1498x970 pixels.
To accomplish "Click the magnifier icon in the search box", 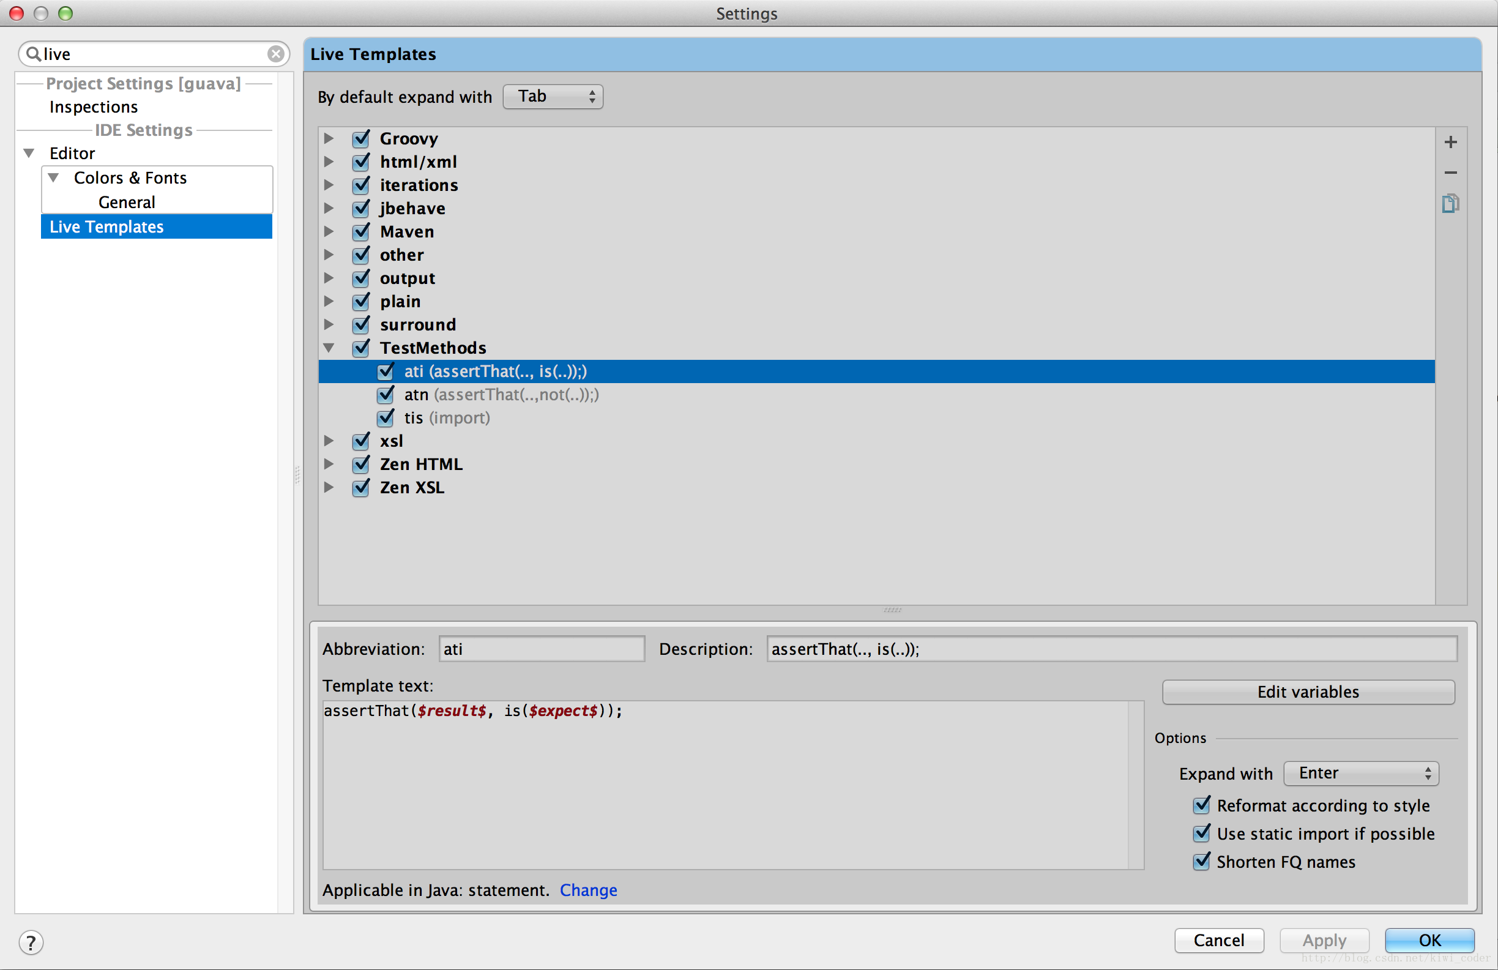I will pyautogui.click(x=34, y=54).
